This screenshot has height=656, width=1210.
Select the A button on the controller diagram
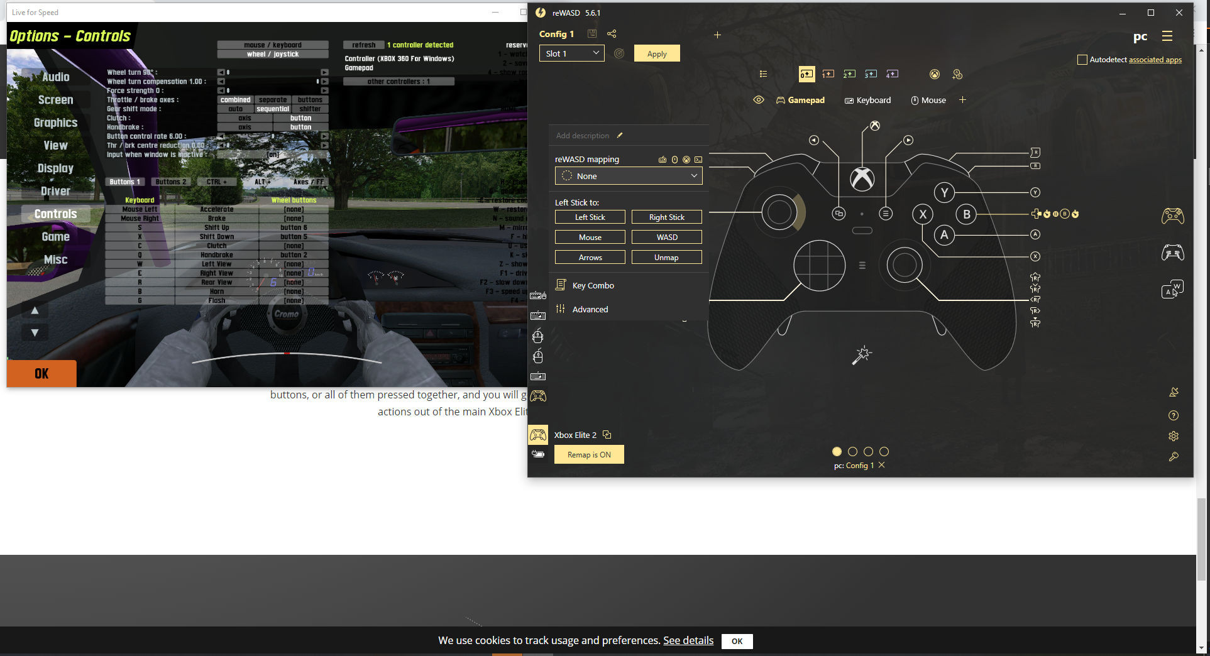click(x=944, y=236)
